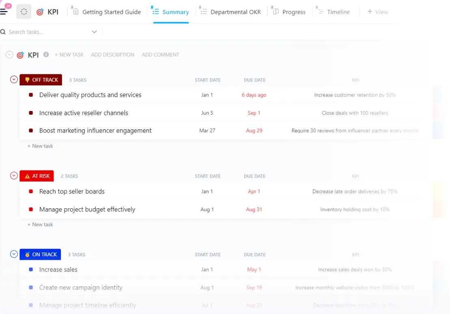Click start date Jun 5
The width and height of the screenshot is (450, 314).
[207, 113]
